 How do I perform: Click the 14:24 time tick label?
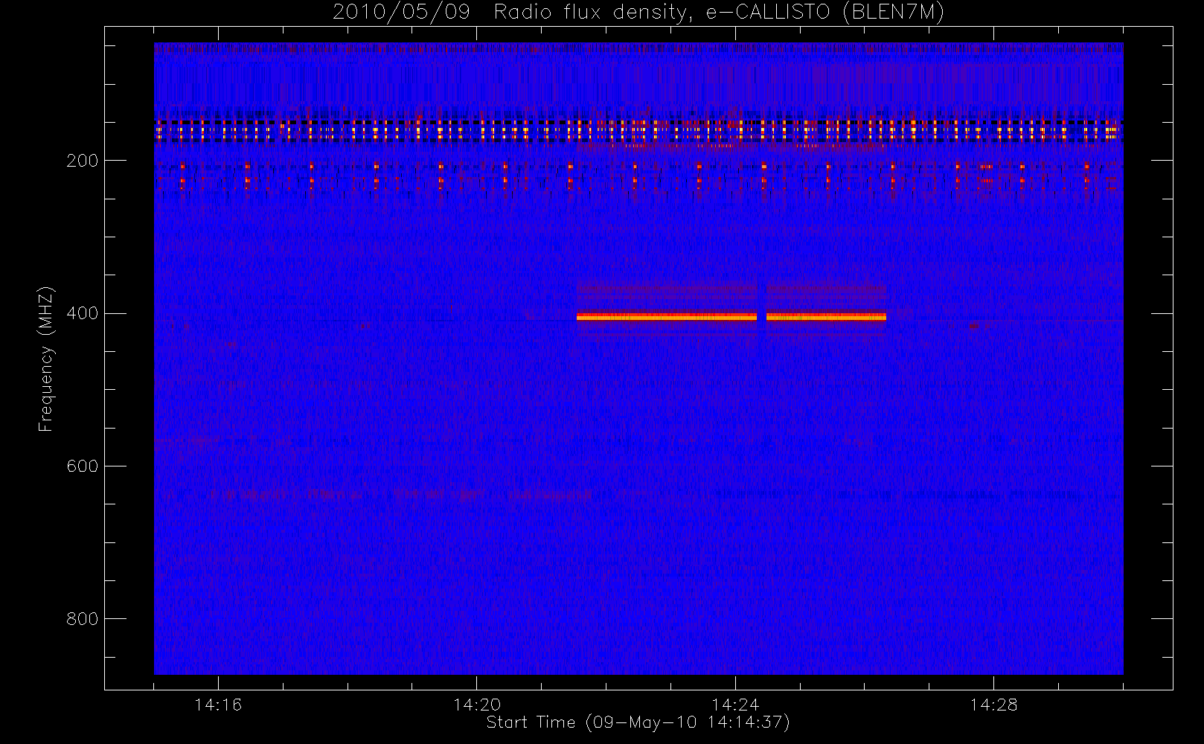735,705
